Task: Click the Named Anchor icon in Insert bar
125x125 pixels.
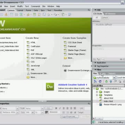Action: (6, 15)
